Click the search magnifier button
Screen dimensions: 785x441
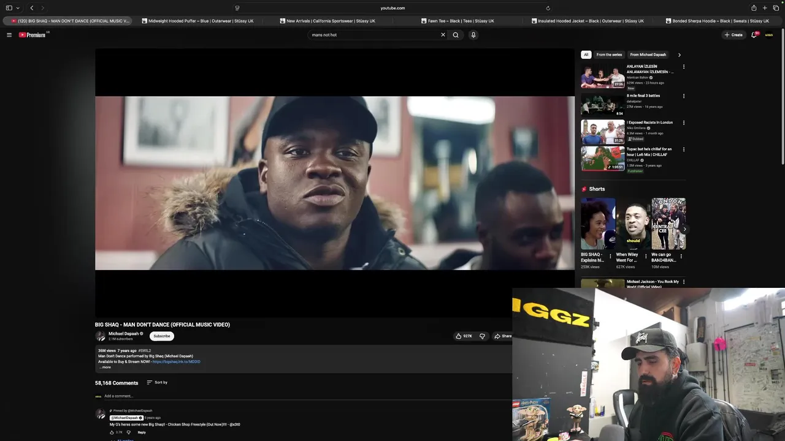tap(456, 35)
